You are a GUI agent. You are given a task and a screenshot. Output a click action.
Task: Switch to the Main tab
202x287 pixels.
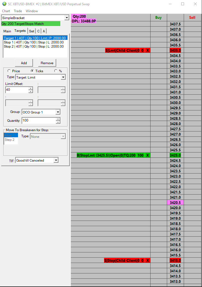pyautogui.click(x=7, y=31)
